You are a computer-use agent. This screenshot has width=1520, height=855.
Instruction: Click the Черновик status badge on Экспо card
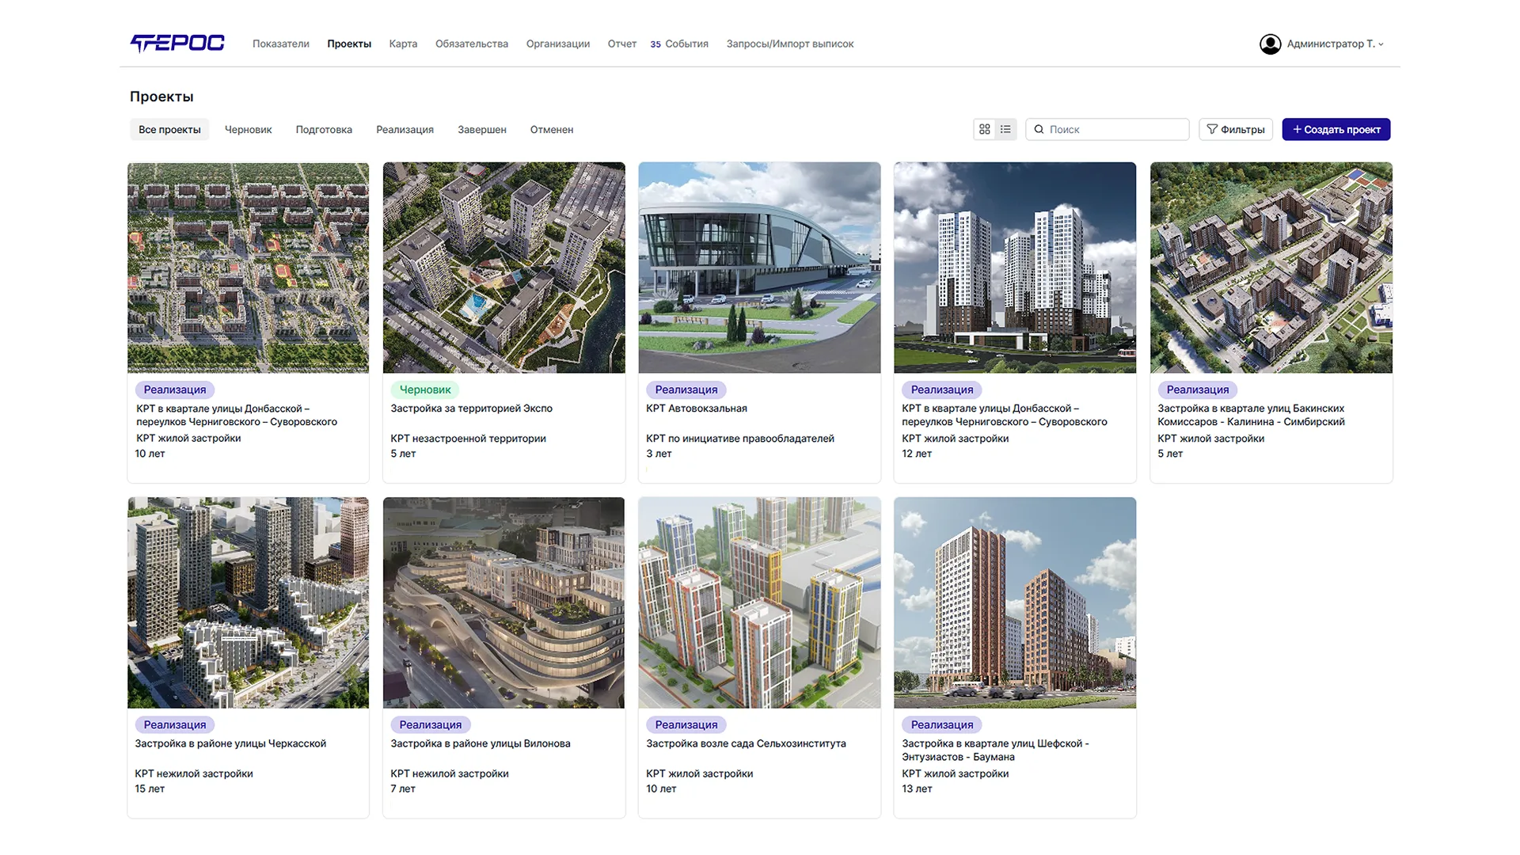point(425,389)
